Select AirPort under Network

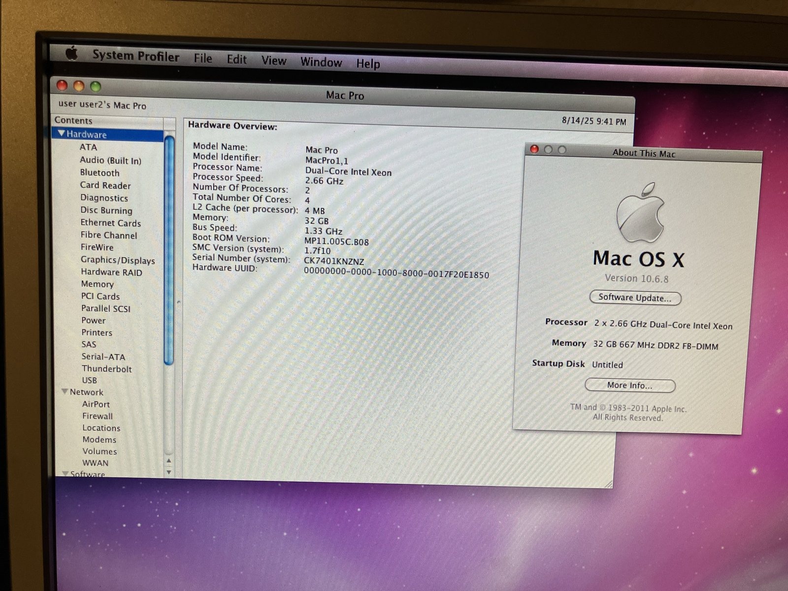[x=96, y=404]
